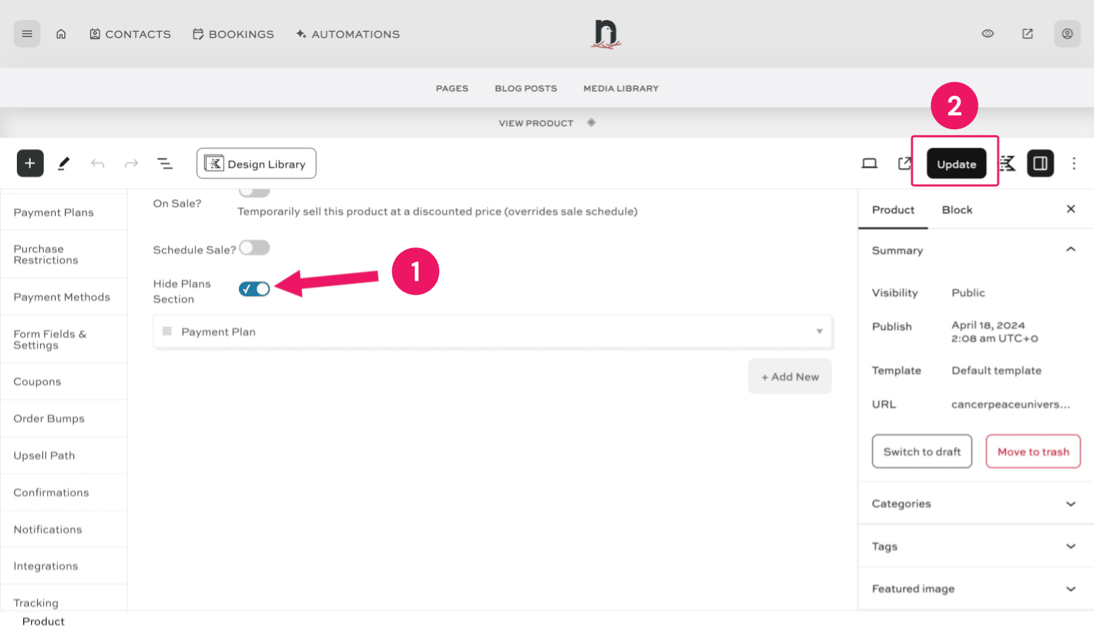The width and height of the screenshot is (1094, 629).
Task: Click the Update button
Action: pyautogui.click(x=955, y=163)
